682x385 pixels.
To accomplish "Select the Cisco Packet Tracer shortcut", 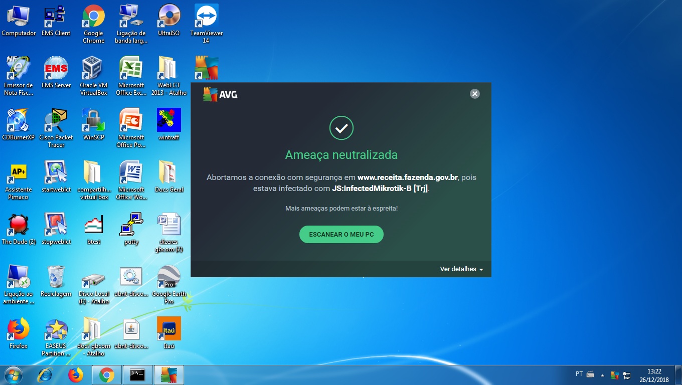I will (x=56, y=128).
